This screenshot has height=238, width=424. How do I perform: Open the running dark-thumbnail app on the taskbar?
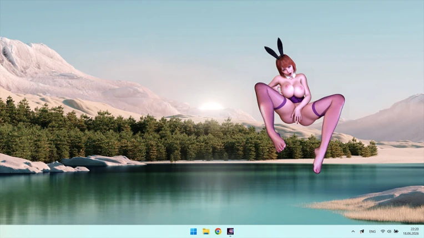click(x=230, y=231)
